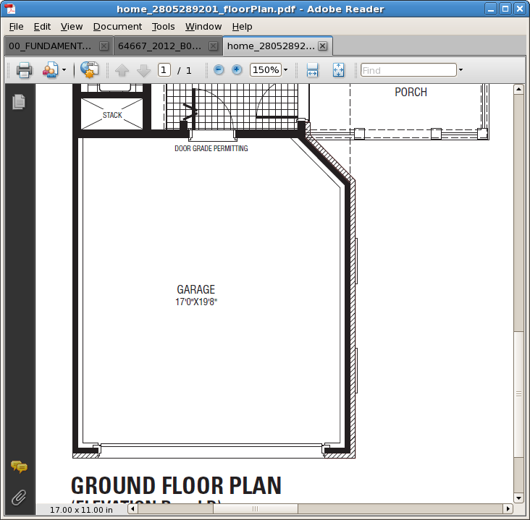
Task: Expand the 150% zoom level dropdown
Action: (x=285, y=70)
